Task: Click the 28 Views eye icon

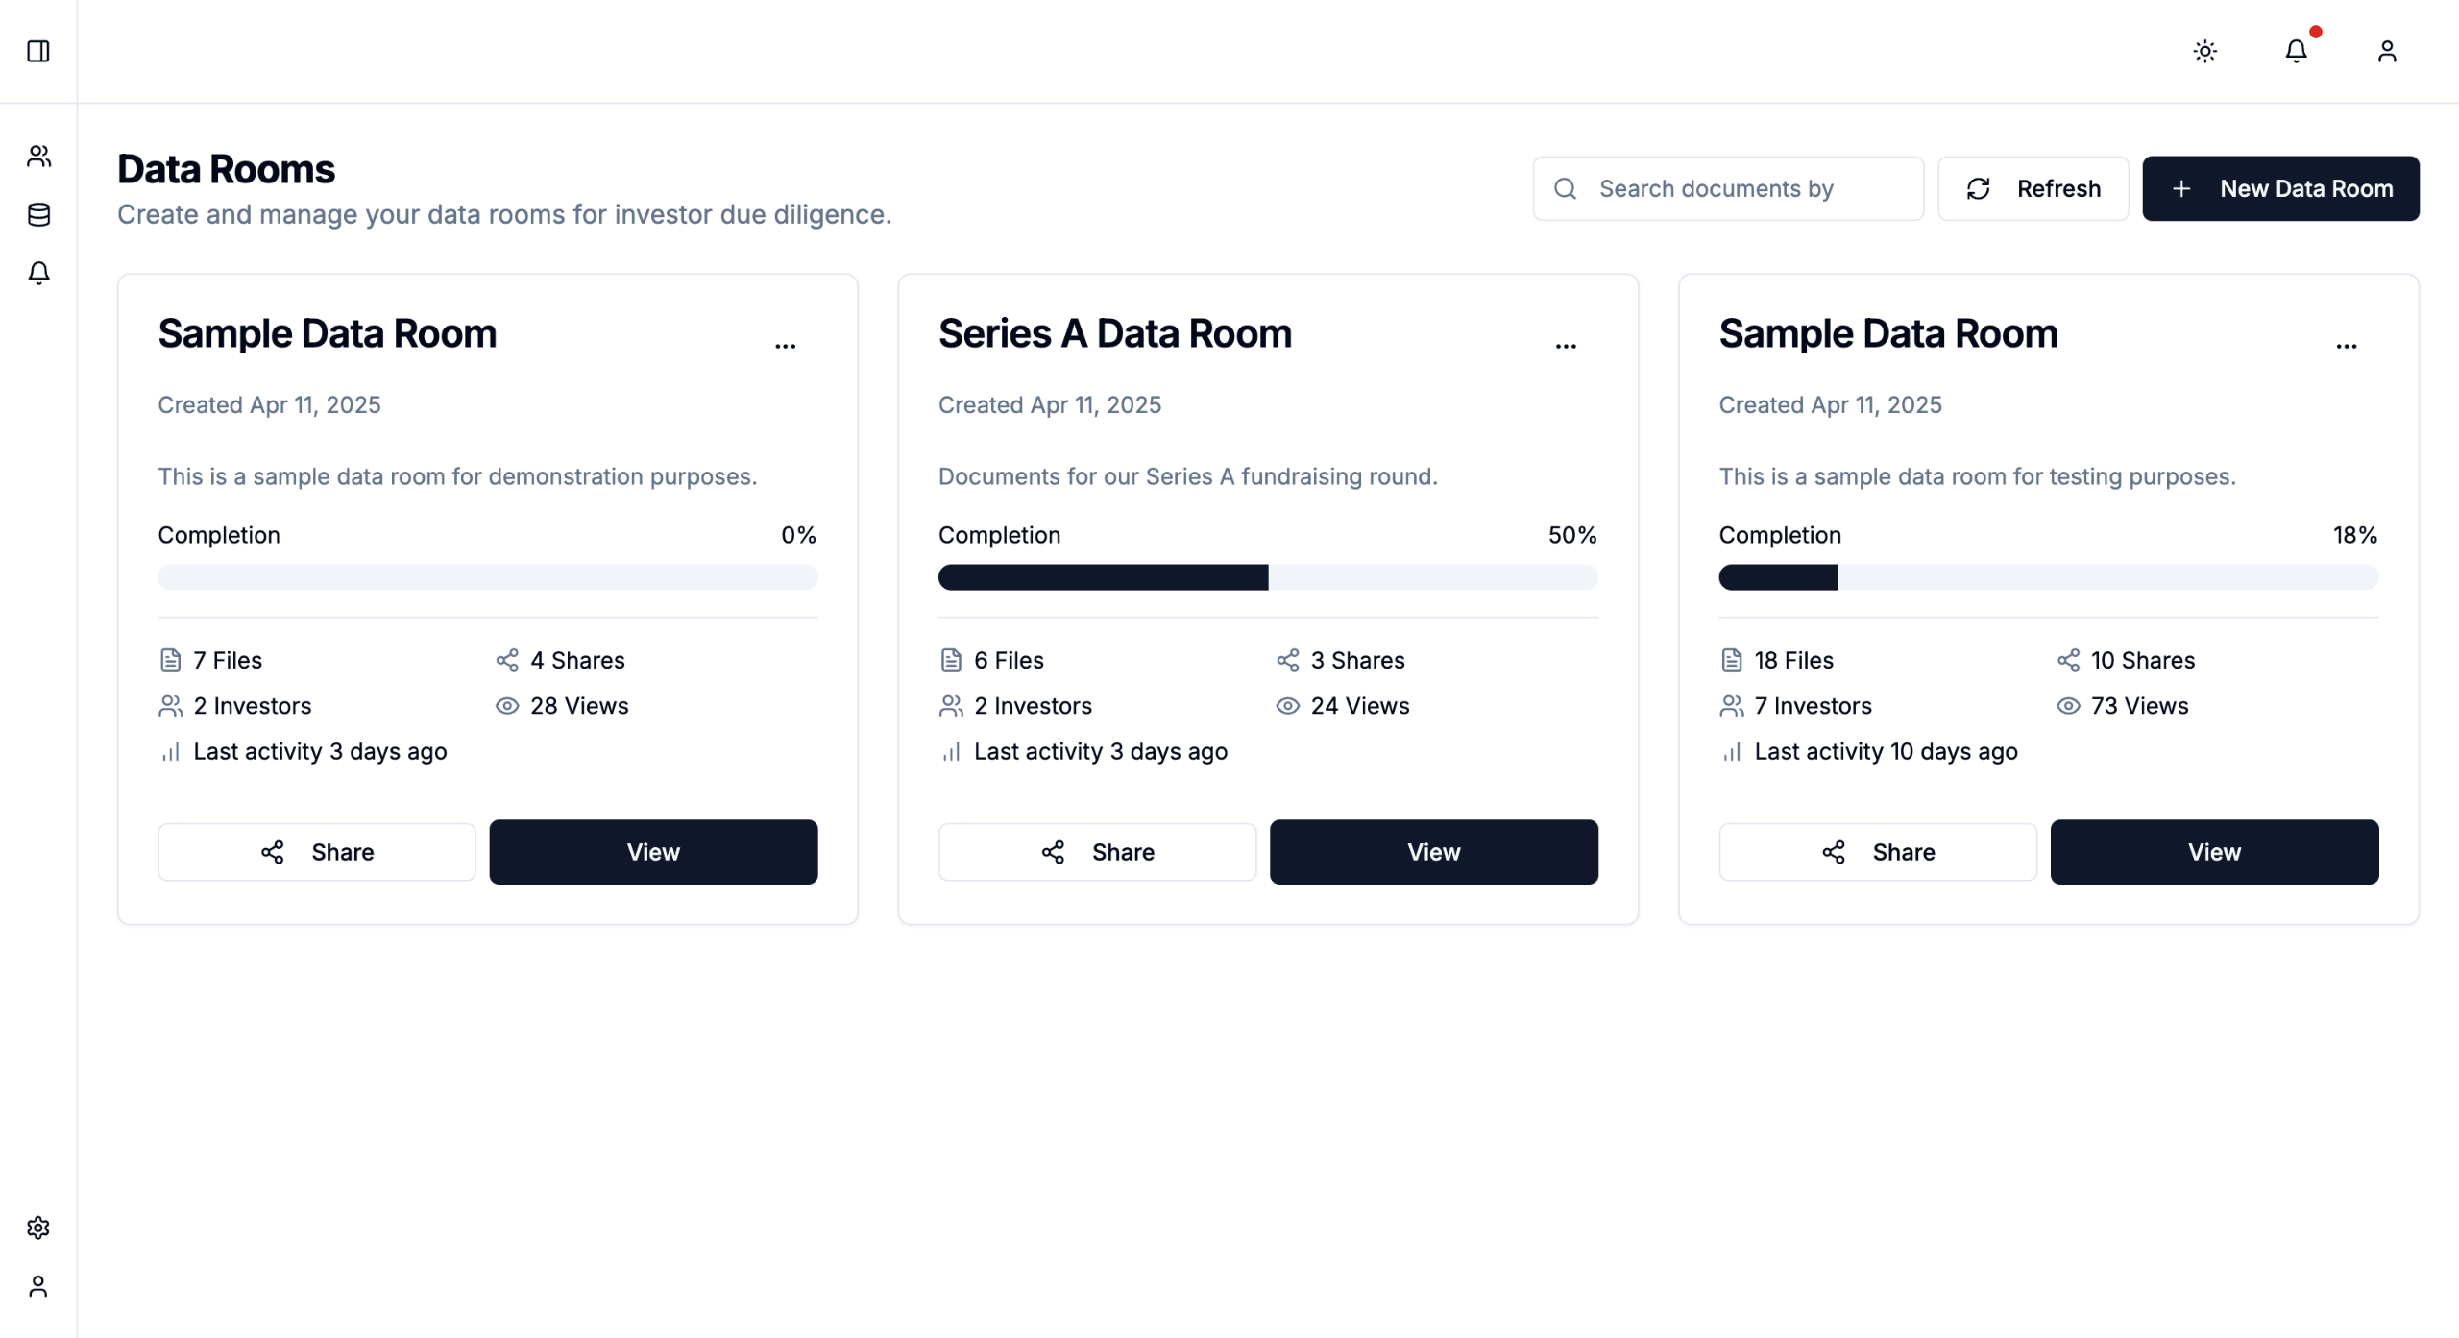Action: (x=507, y=706)
